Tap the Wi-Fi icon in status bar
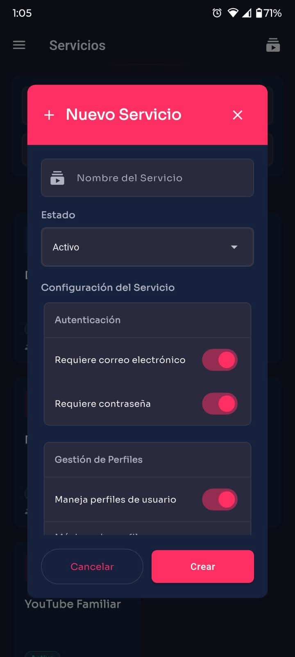Screen dimensions: 295x657 [233, 13]
